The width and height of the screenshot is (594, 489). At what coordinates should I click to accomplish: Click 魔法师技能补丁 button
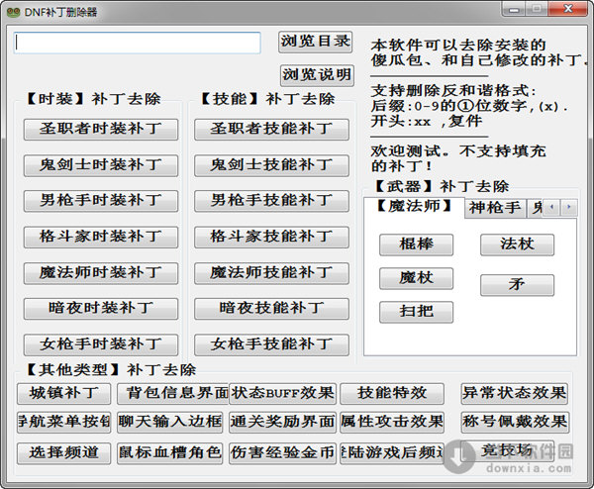click(x=271, y=273)
